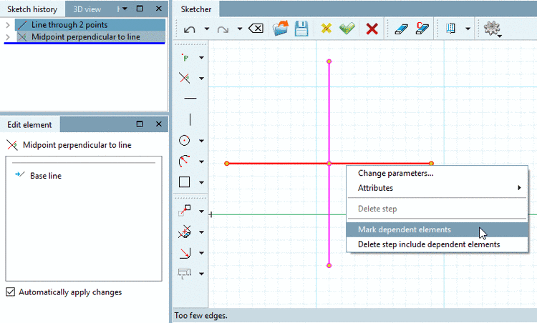
Task: Switch to the Sketch history tab
Action: click(x=32, y=9)
